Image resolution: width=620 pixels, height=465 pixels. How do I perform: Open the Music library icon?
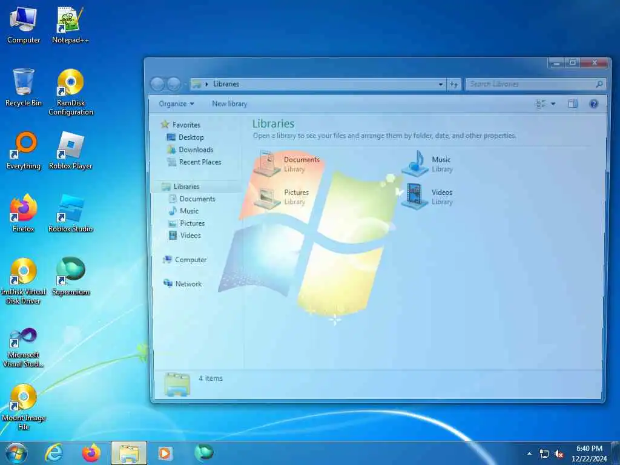pyautogui.click(x=427, y=163)
